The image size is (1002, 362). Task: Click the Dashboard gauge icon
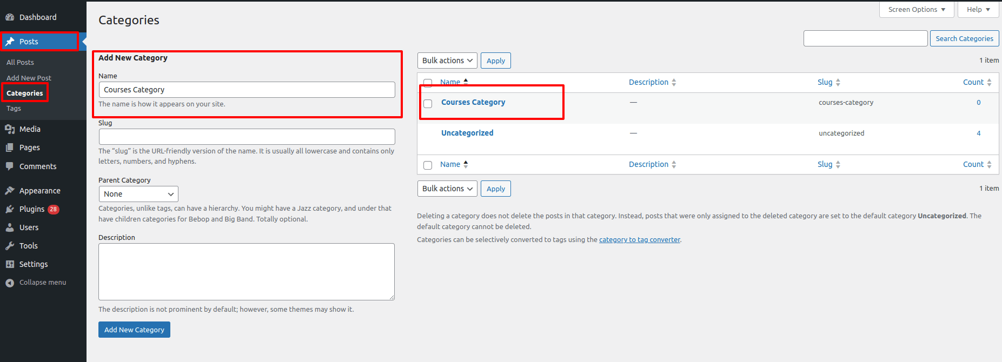10,17
